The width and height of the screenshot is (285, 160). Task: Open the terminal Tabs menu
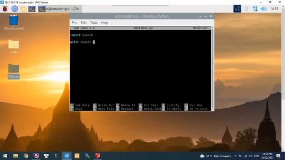[x=94, y=23]
